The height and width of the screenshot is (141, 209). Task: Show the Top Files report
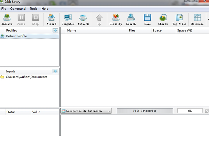179,20
